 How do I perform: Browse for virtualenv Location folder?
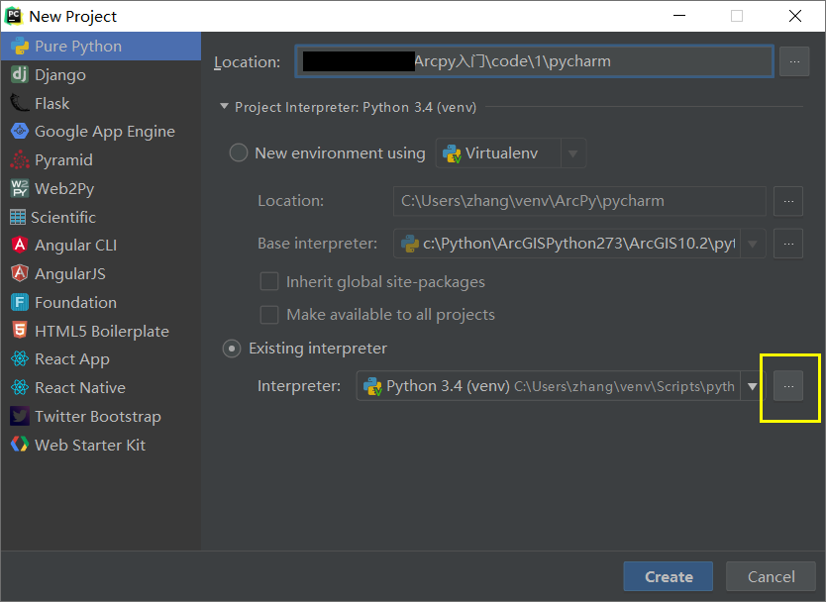[x=788, y=201]
